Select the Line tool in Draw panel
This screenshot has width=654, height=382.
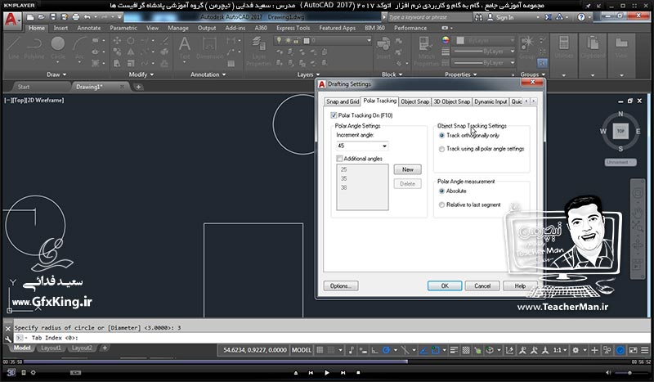pyautogui.click(x=13, y=48)
